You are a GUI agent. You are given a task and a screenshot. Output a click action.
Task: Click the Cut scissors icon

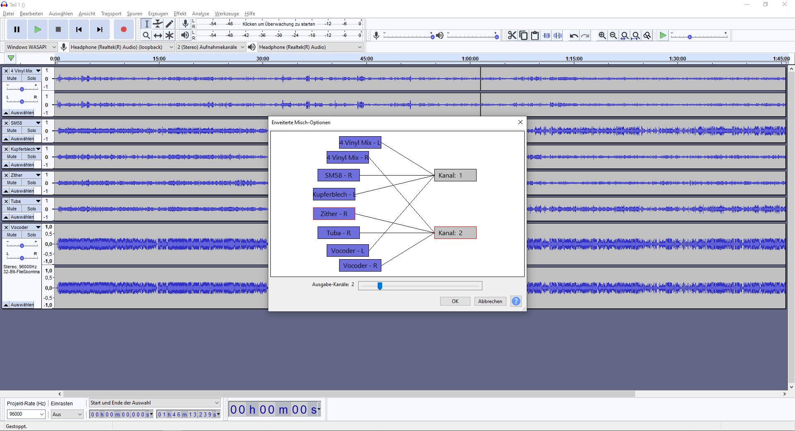512,36
